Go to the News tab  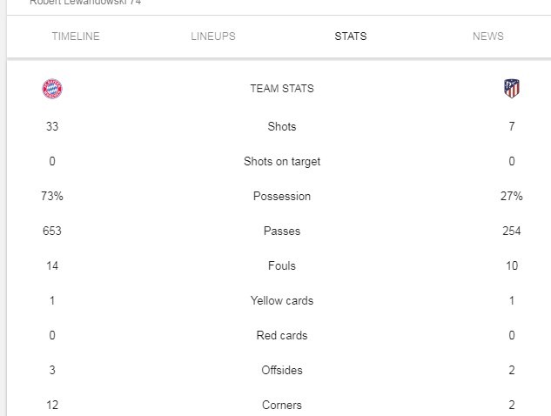click(488, 37)
